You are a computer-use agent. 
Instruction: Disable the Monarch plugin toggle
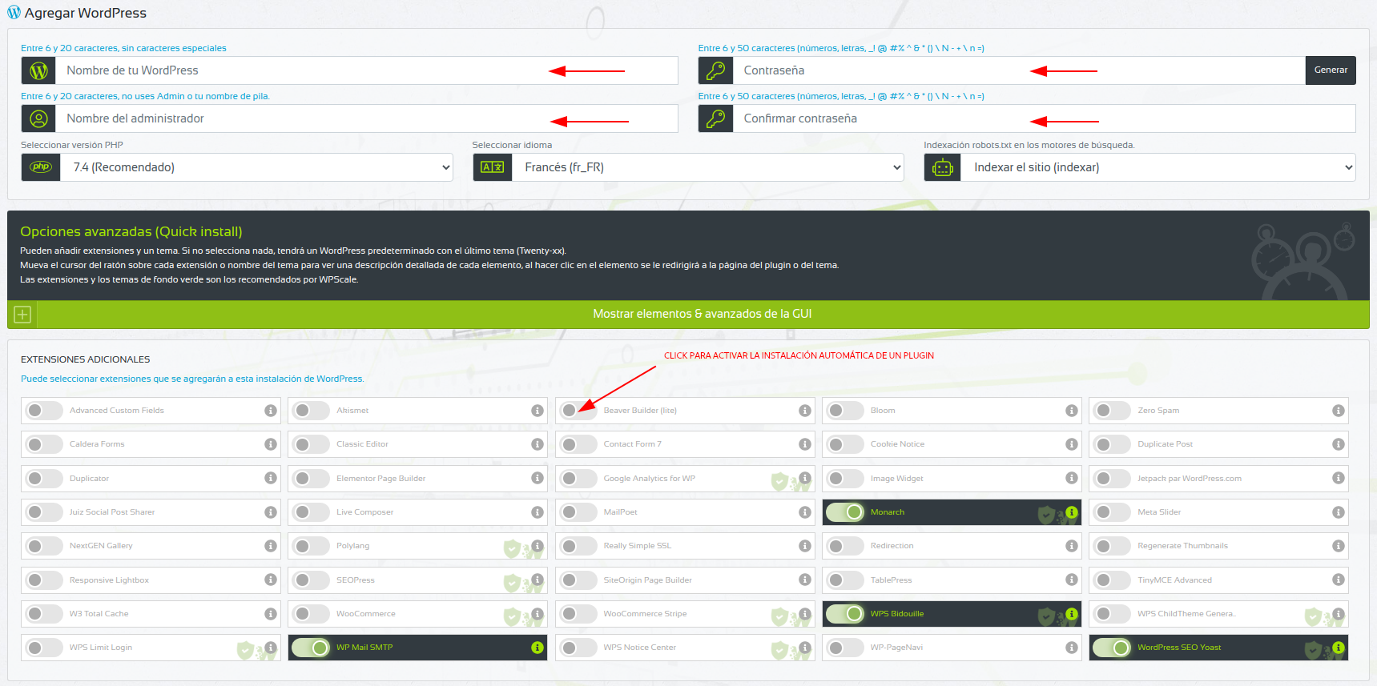[x=845, y=512]
